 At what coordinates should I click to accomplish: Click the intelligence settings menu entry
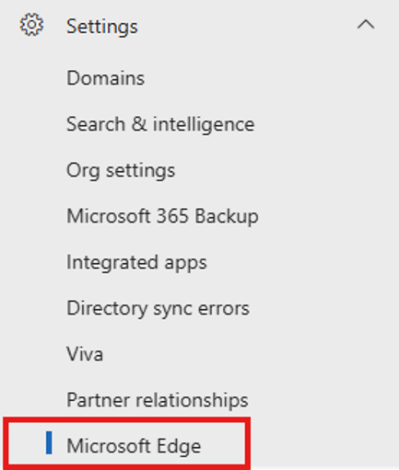coord(160,124)
